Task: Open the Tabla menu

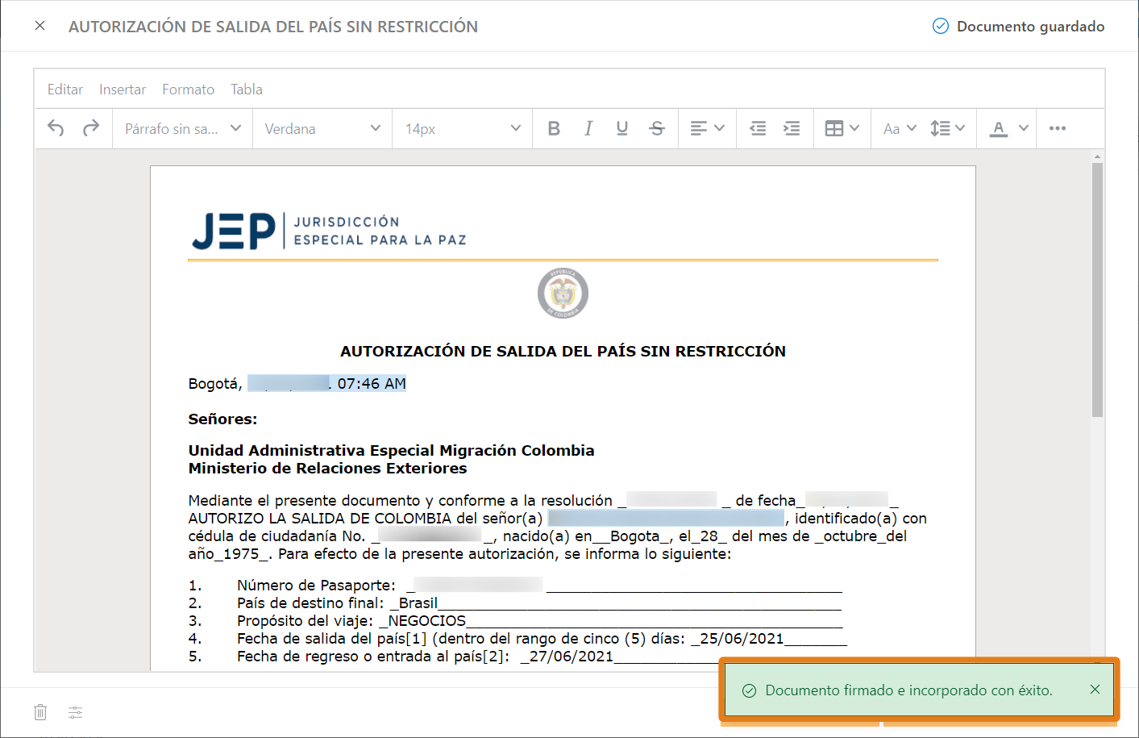Action: pyautogui.click(x=247, y=90)
